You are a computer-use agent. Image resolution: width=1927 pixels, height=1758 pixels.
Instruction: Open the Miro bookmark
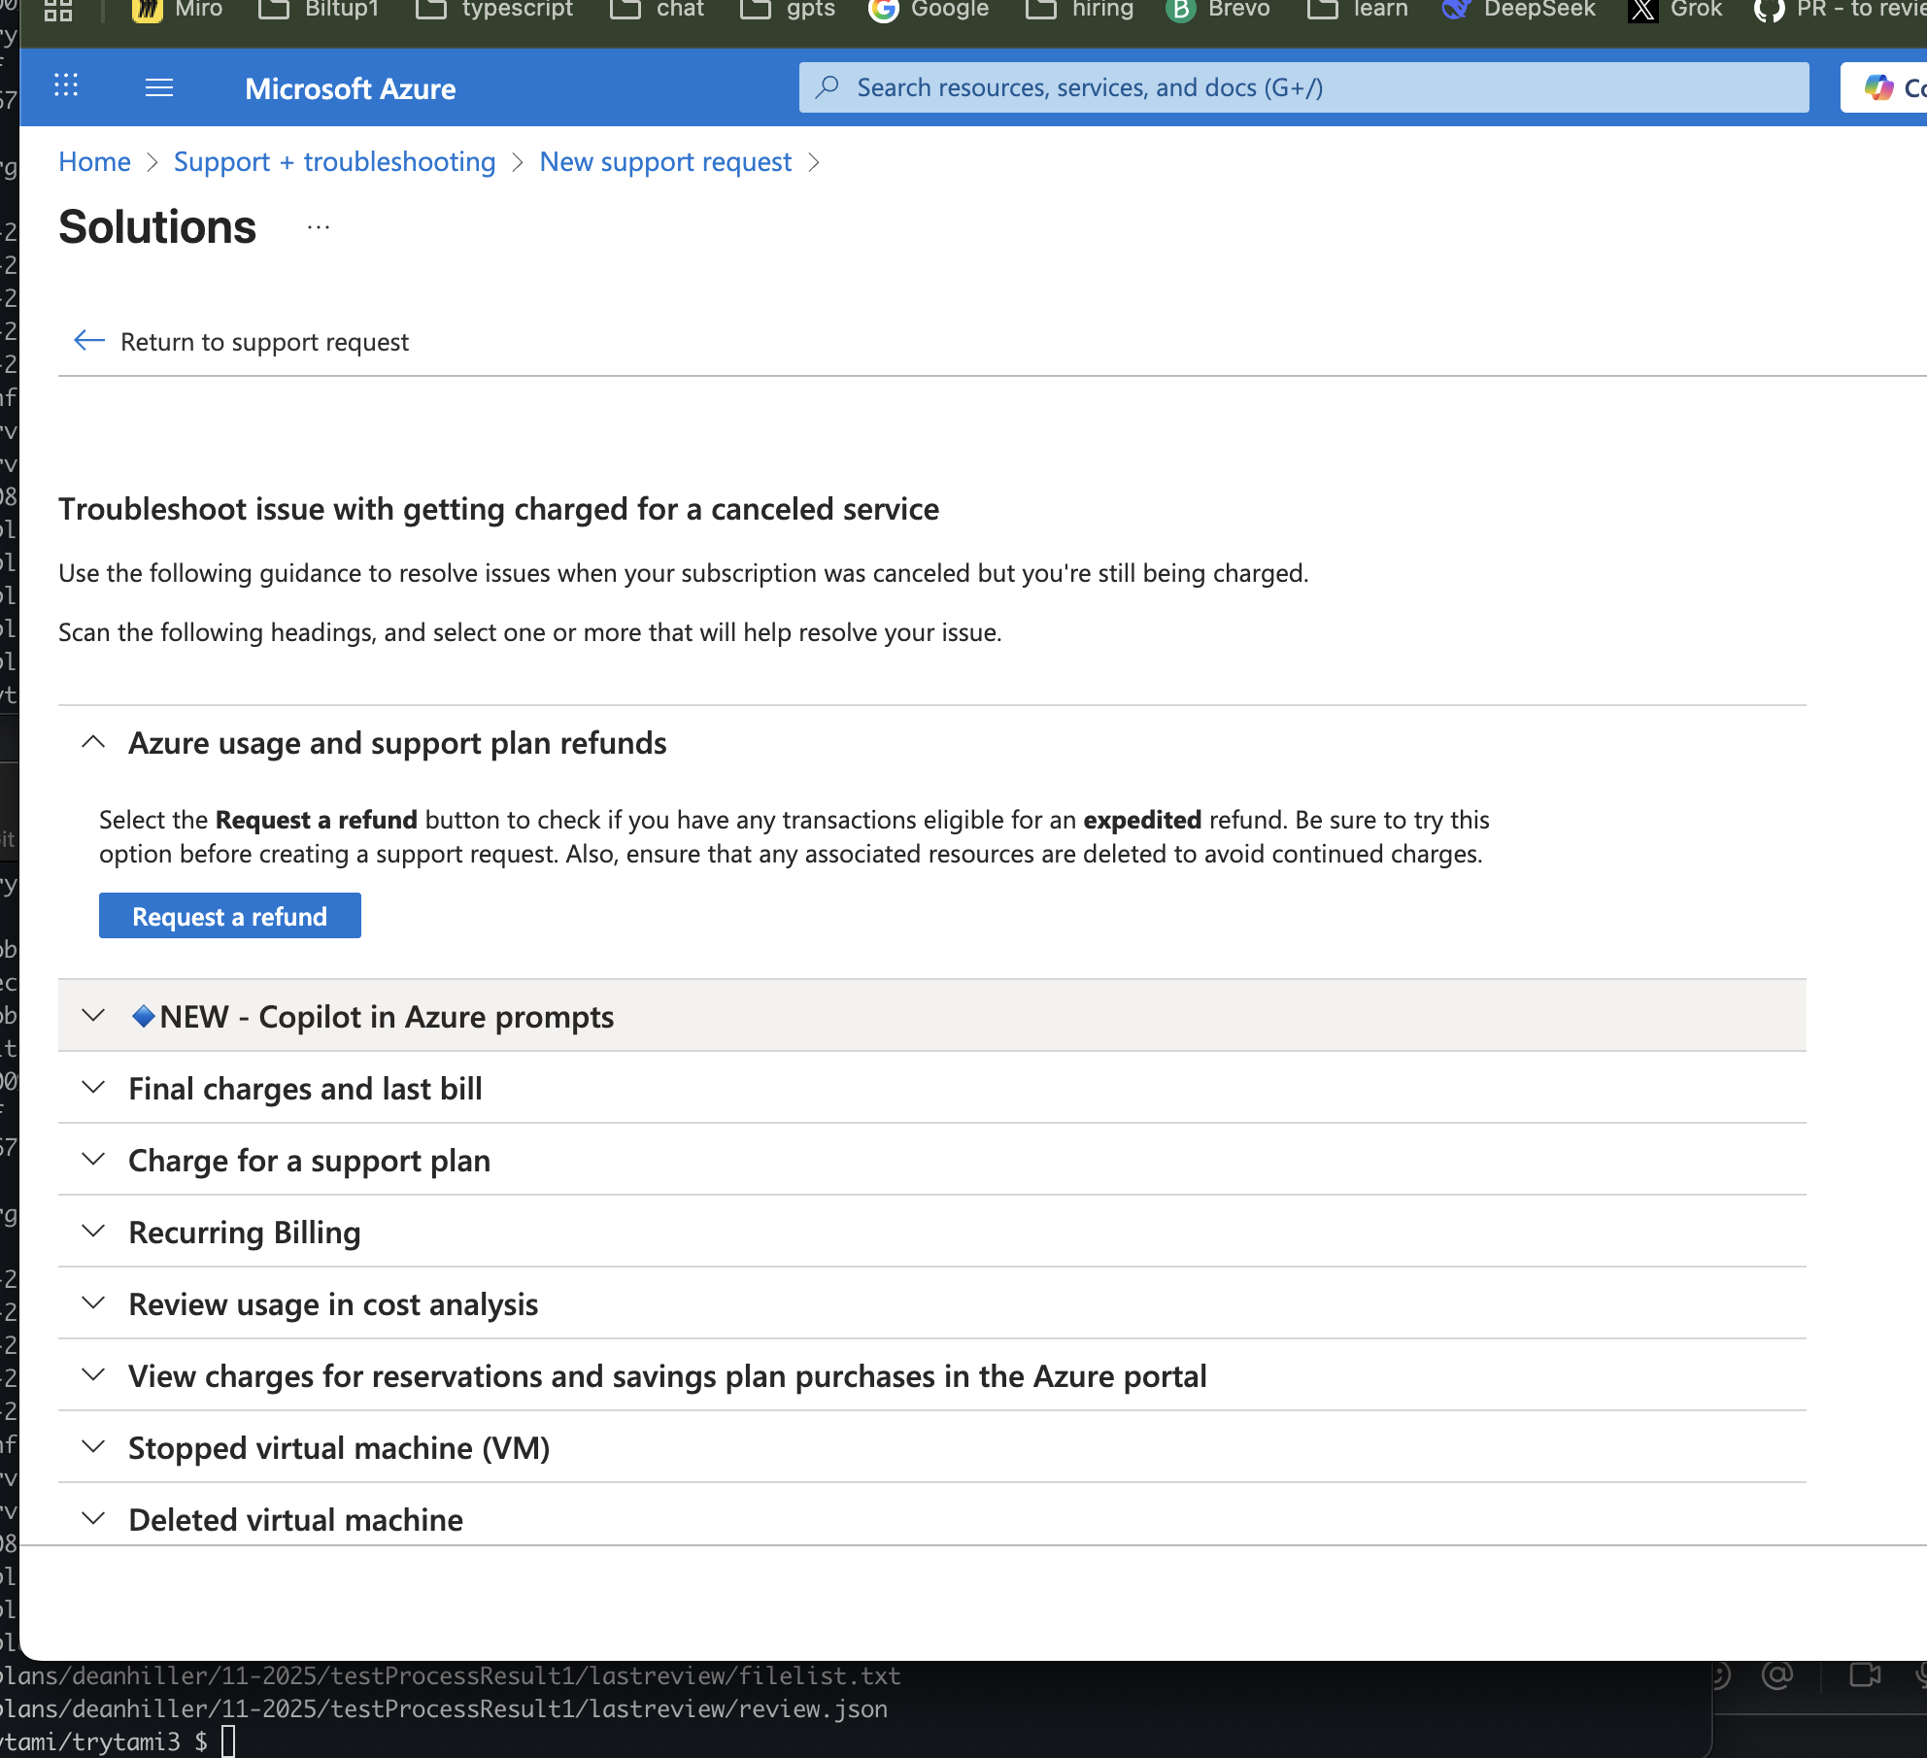click(178, 10)
